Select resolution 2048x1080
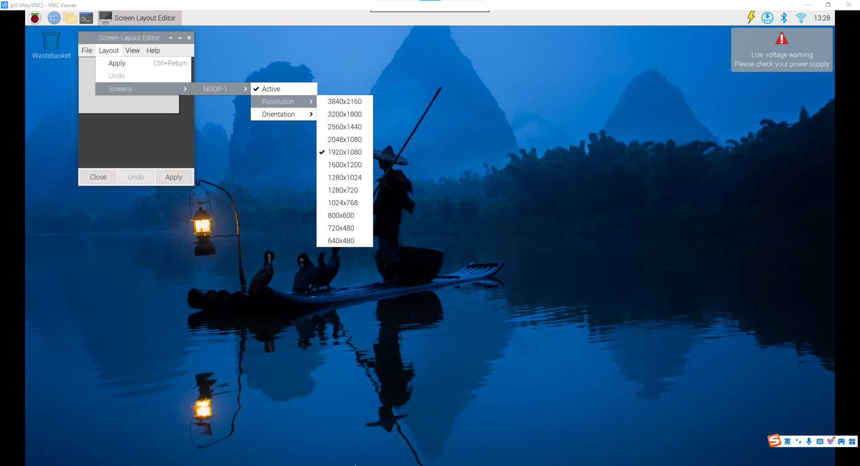This screenshot has width=860, height=466. 344,139
